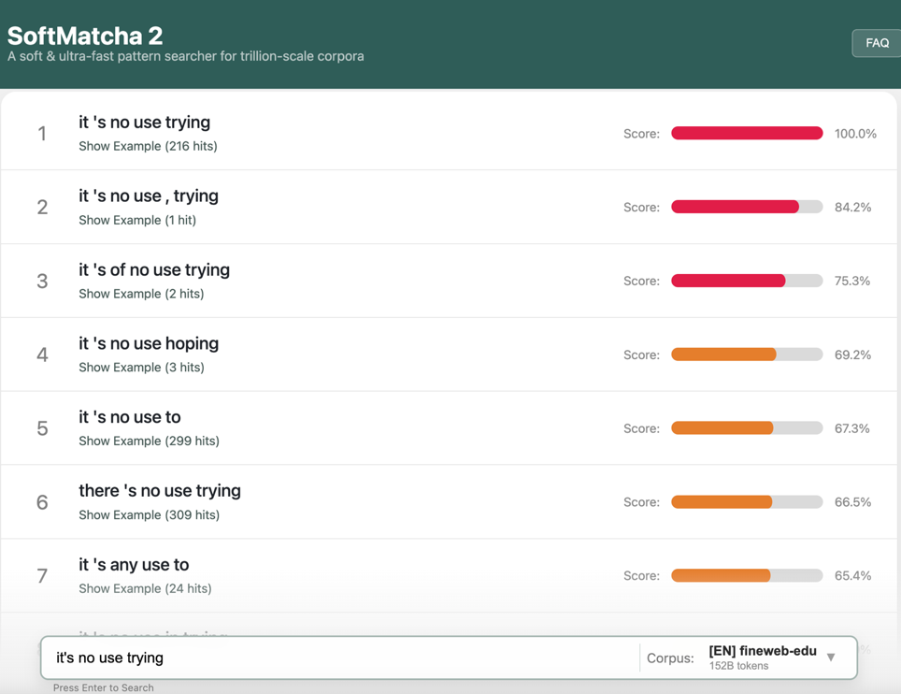Click the 100.0% score bar
Screen dimensions: 901x694
pos(747,134)
